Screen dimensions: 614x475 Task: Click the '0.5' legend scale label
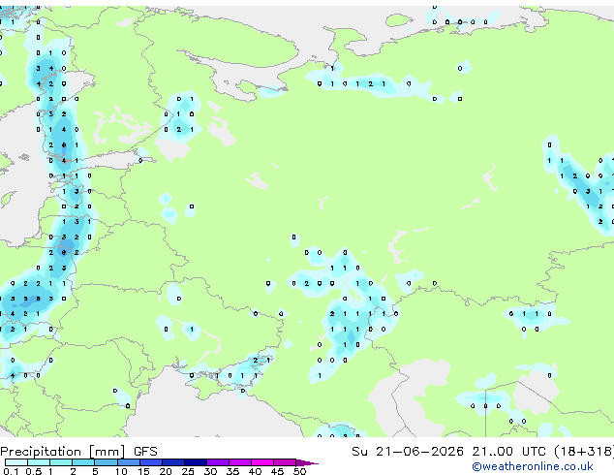[33, 471]
